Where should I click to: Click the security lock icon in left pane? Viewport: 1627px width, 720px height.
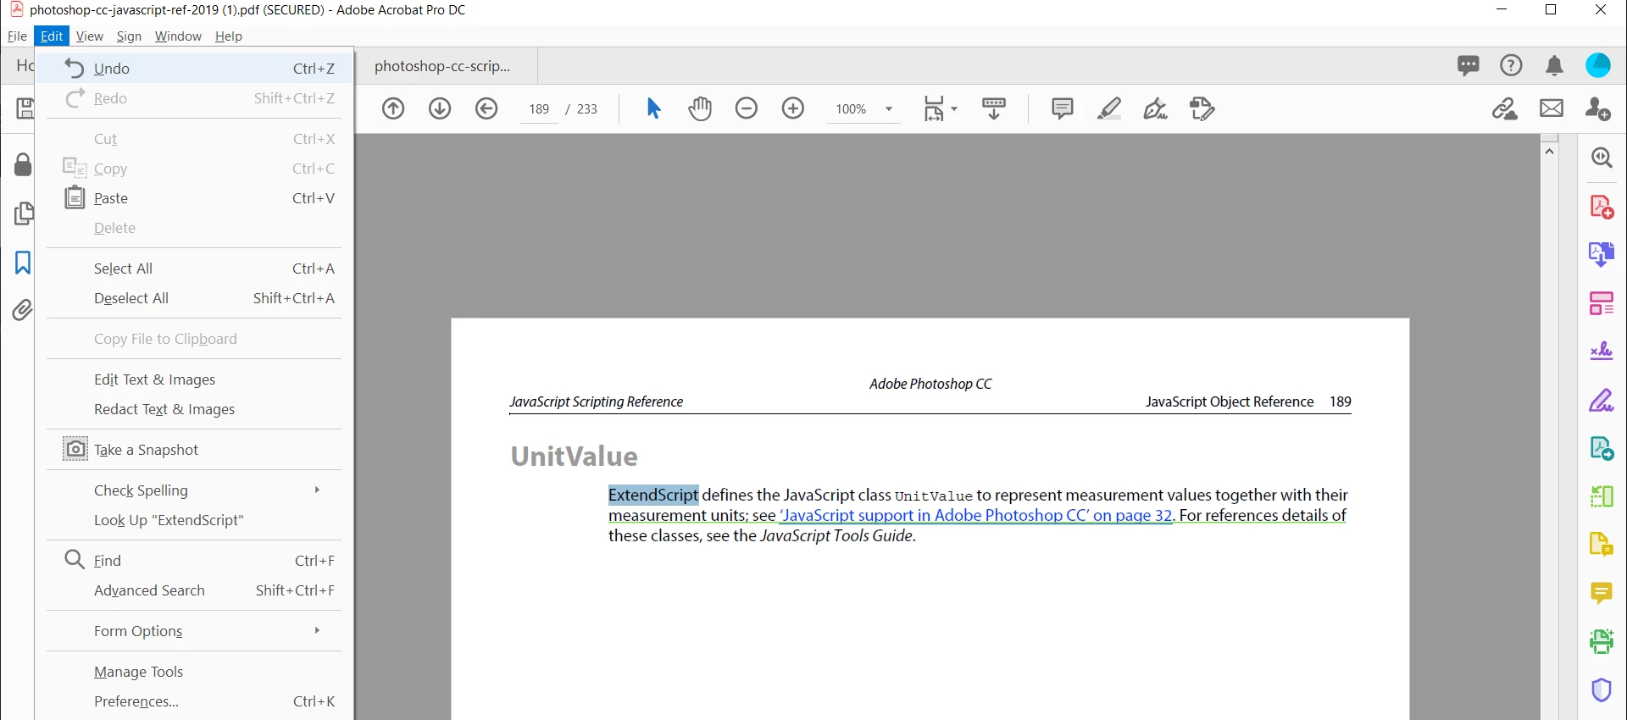click(23, 164)
